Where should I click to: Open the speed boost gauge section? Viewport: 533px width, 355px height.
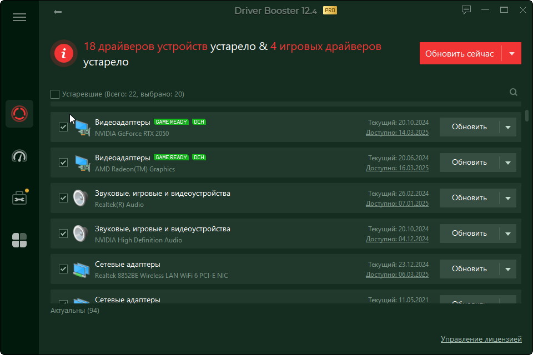point(19,156)
